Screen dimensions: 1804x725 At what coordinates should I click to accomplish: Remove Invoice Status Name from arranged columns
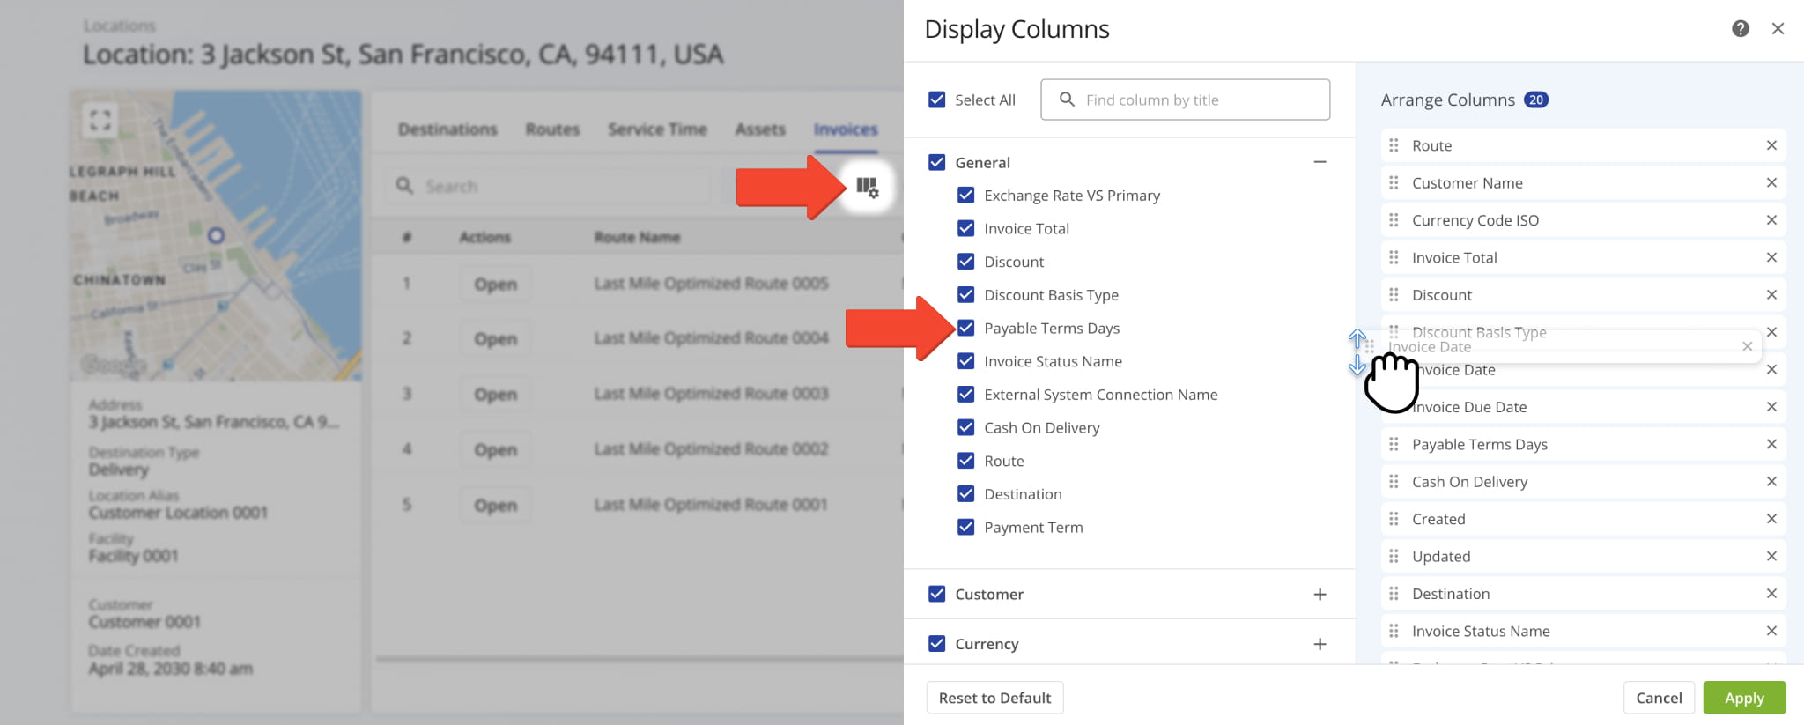point(1771,631)
